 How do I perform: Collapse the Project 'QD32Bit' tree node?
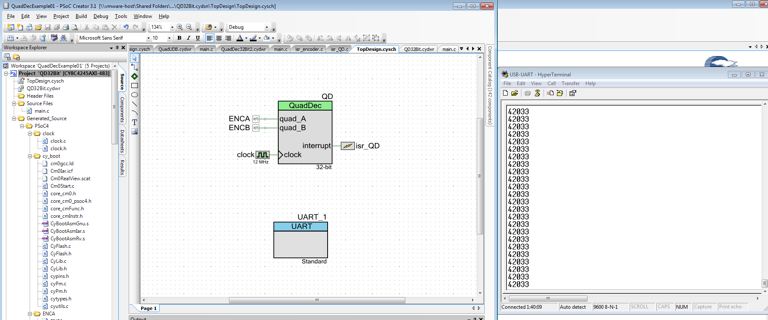pos(6,73)
